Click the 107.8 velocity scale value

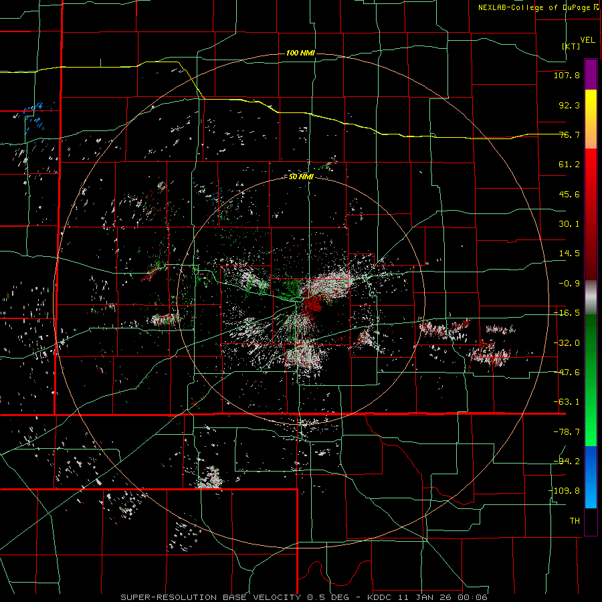(567, 75)
